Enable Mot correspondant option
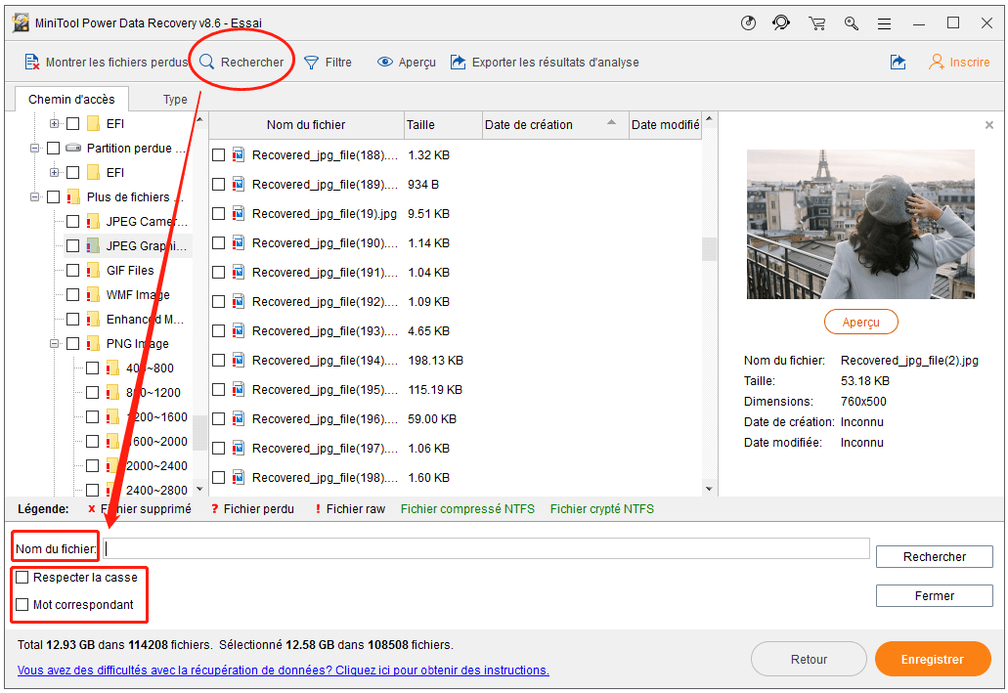1008x693 pixels. coord(22,605)
